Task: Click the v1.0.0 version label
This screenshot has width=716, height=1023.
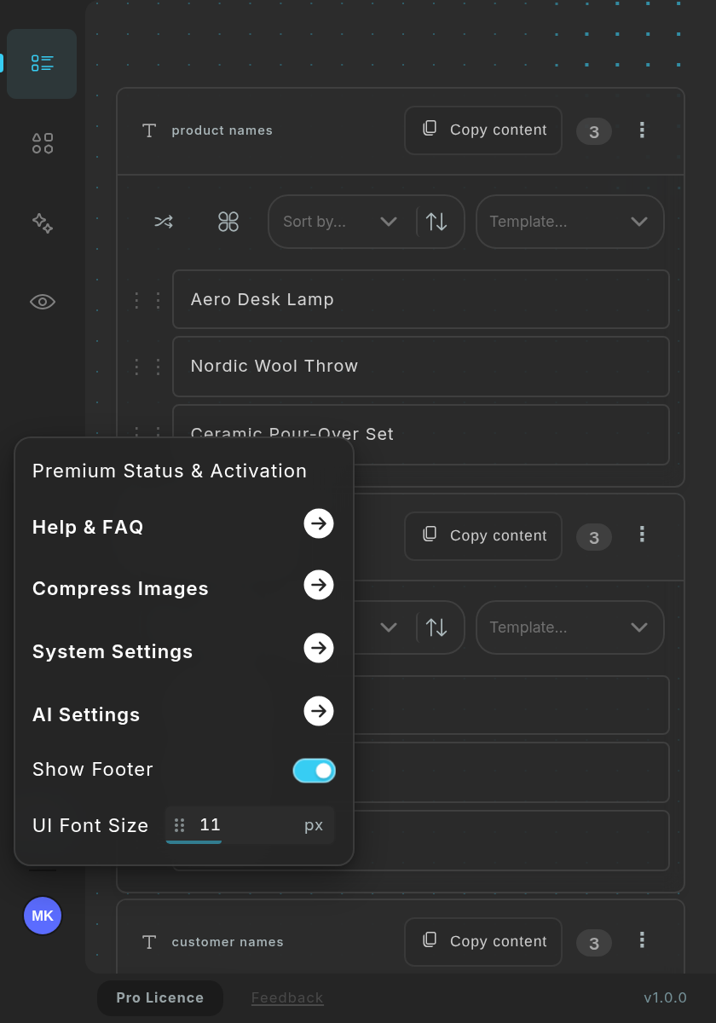Action: click(x=666, y=998)
